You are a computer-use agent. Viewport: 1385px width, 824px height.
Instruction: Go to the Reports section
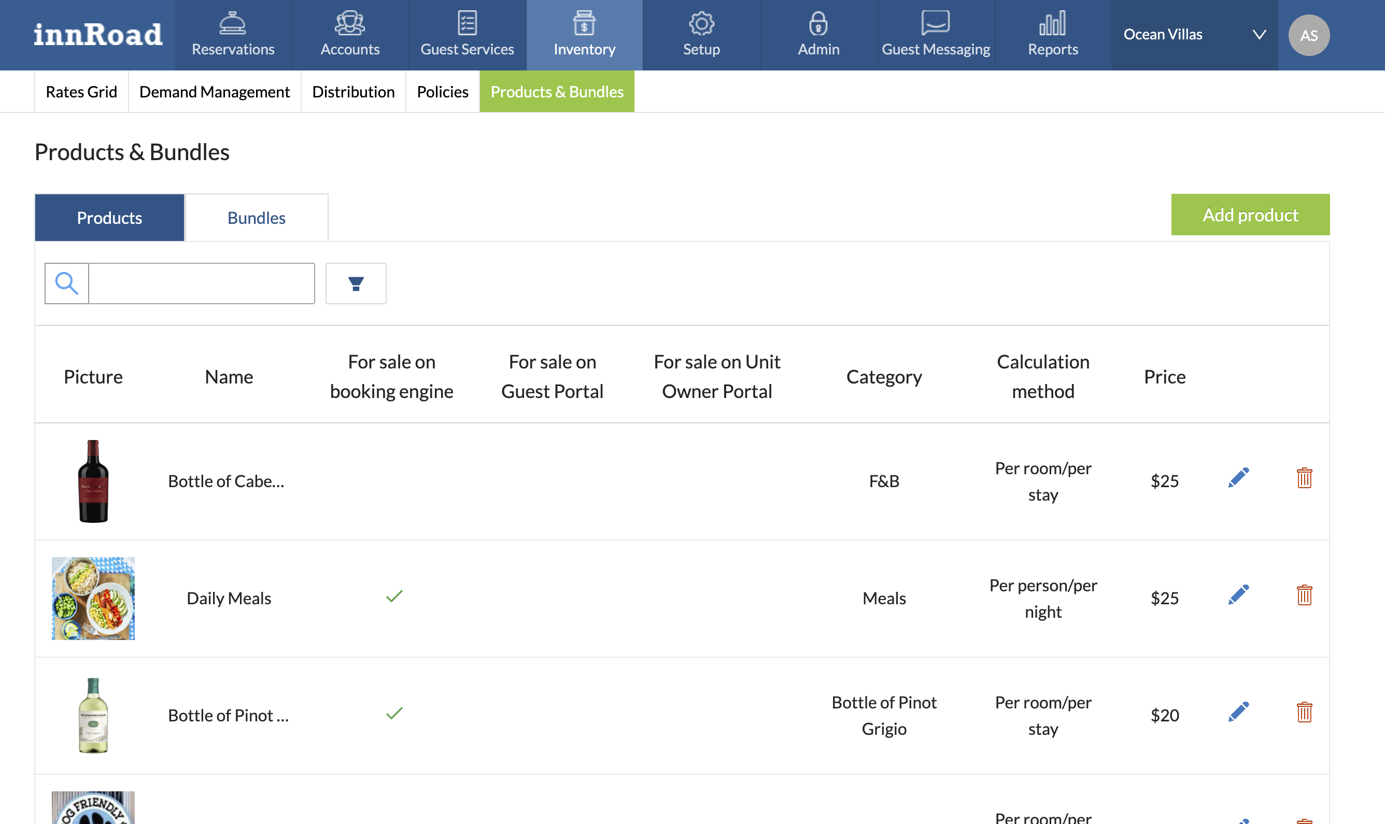pos(1052,35)
